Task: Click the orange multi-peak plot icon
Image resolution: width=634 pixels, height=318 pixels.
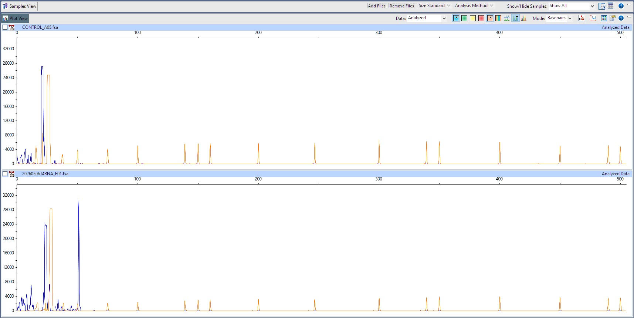Action: click(524, 18)
